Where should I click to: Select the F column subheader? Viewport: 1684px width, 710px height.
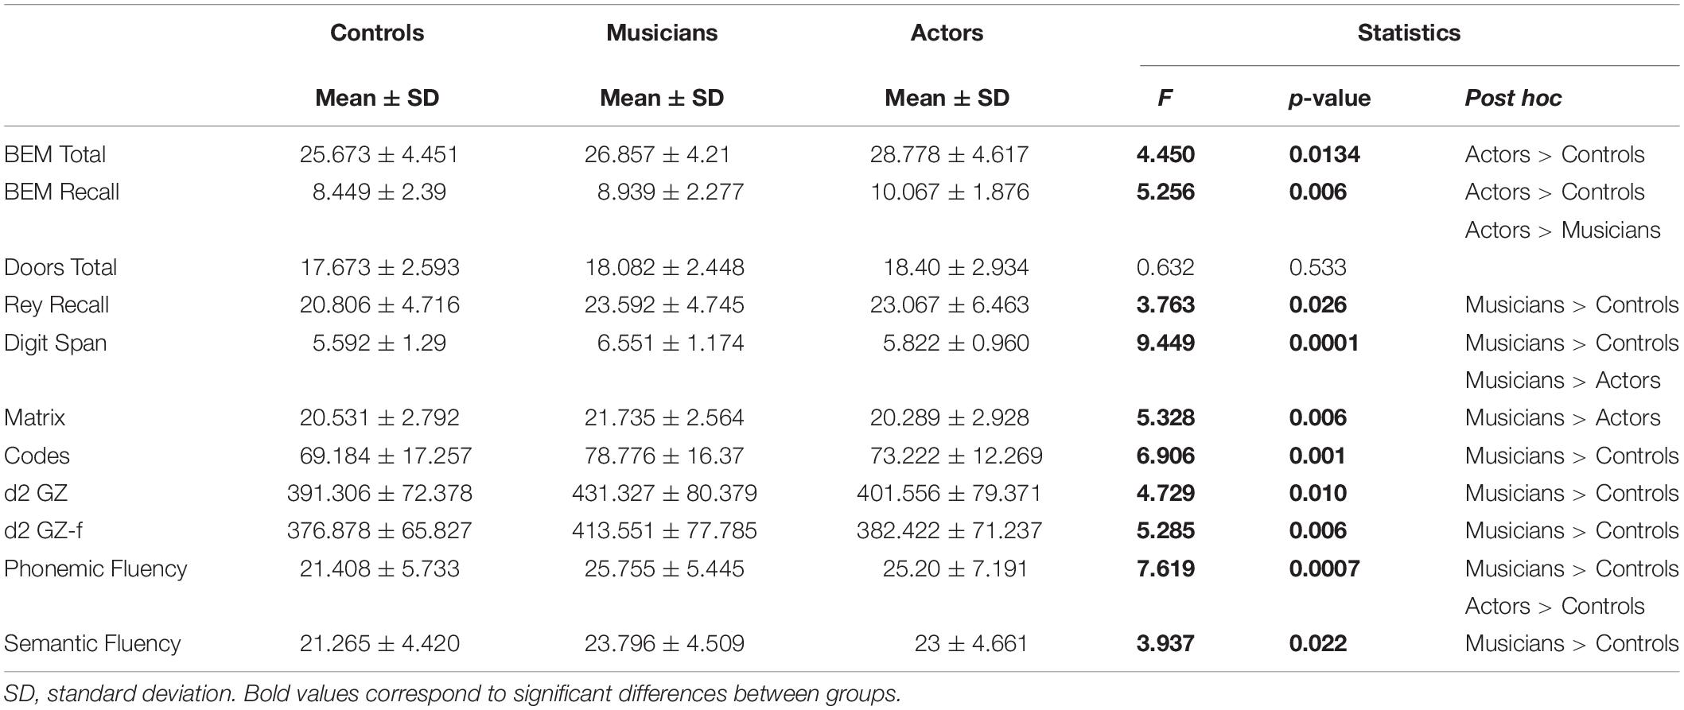point(1165,98)
